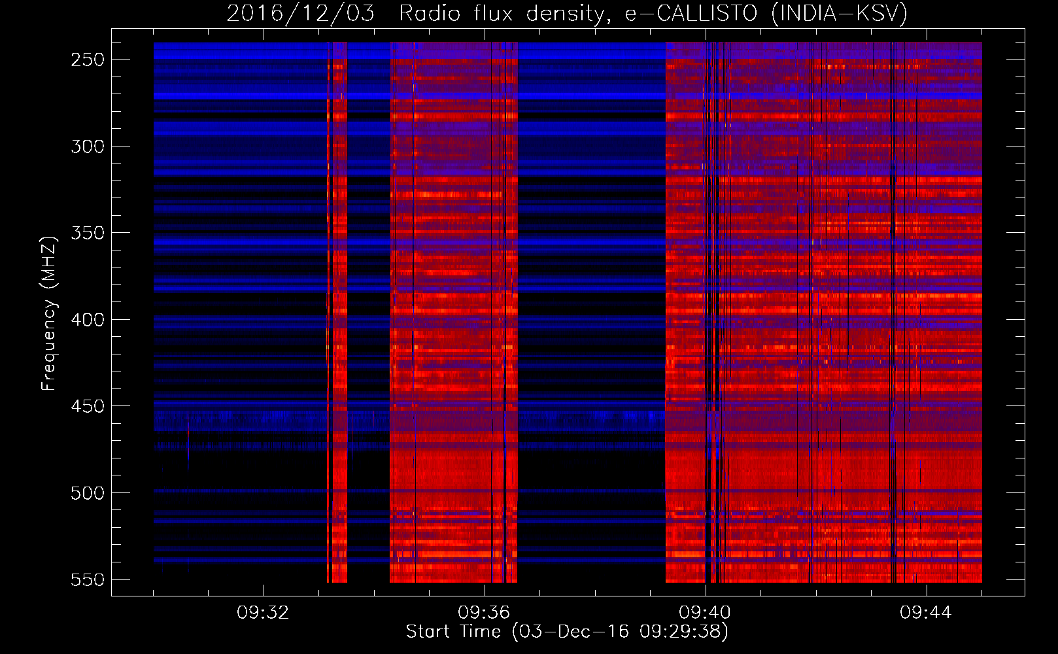Click the 'Frequency (MHZ)' axis label
The width and height of the screenshot is (1058, 654).
coord(48,313)
